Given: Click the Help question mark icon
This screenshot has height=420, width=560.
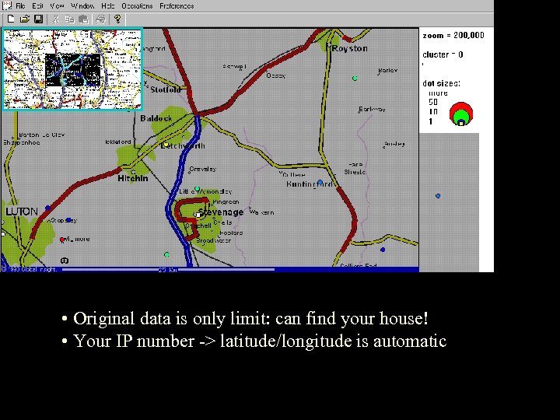Looking at the screenshot, I should coord(117,19).
